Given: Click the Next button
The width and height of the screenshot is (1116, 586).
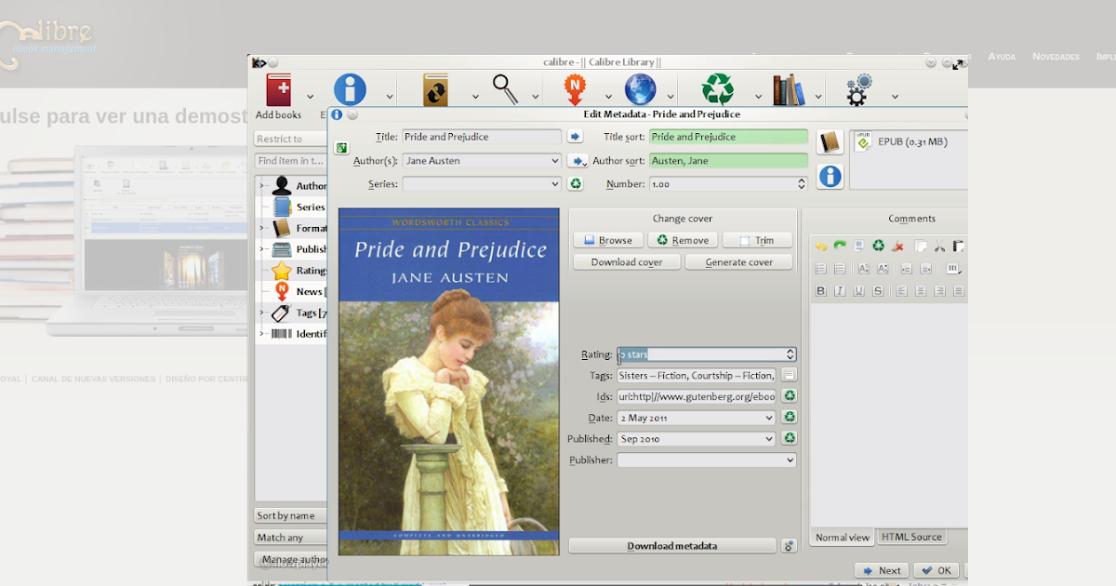Looking at the screenshot, I should click(x=881, y=570).
